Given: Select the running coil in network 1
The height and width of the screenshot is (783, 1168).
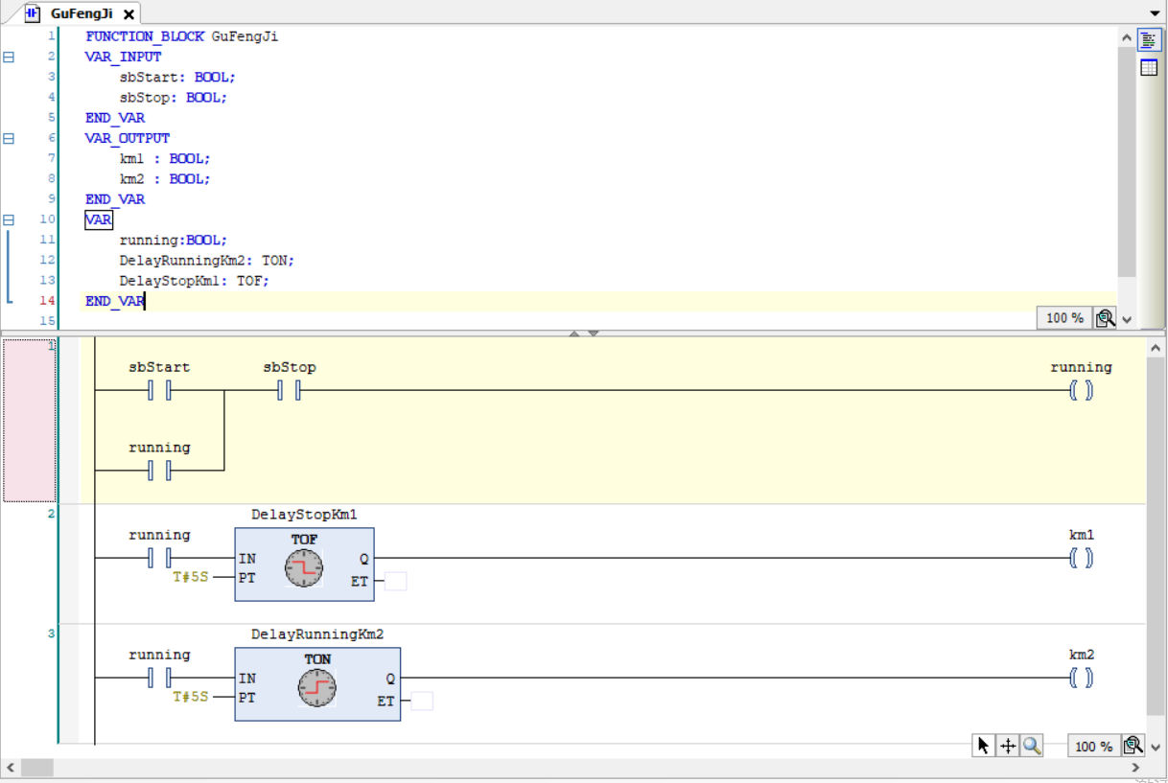Looking at the screenshot, I should (x=1081, y=391).
